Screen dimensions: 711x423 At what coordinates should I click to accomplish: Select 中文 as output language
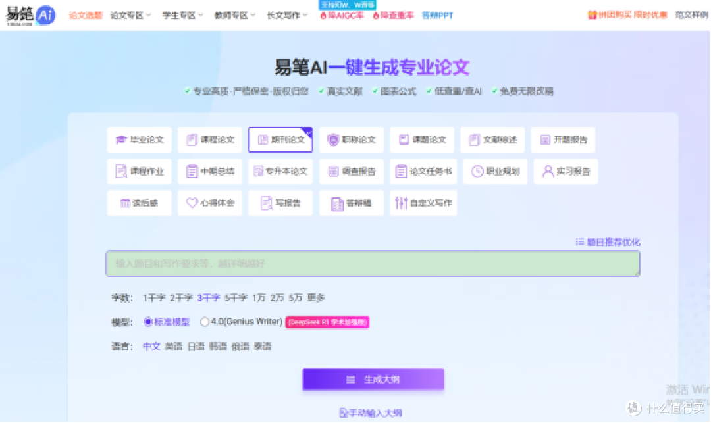pyautogui.click(x=151, y=347)
